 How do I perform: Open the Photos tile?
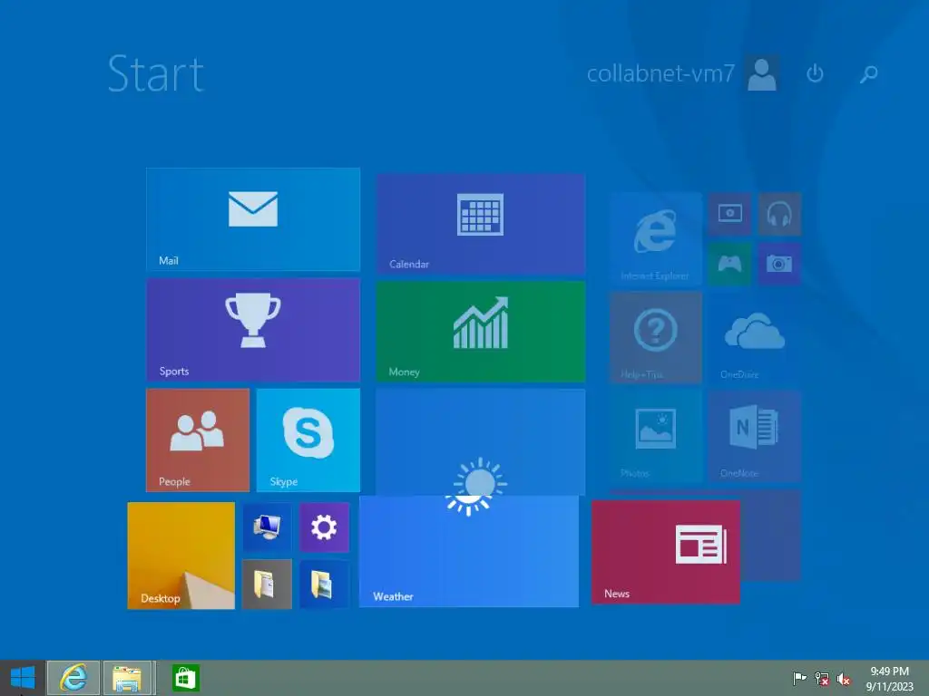pyautogui.click(x=656, y=436)
